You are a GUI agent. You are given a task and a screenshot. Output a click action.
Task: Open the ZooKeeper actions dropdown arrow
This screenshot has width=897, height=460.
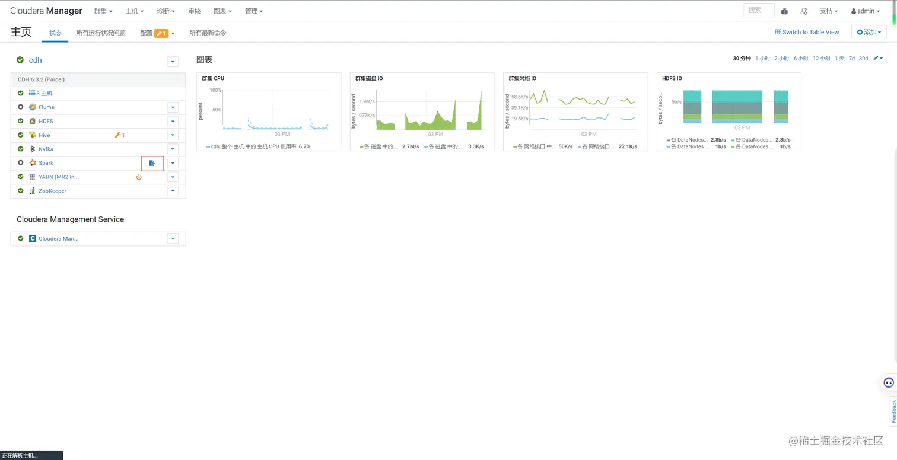click(173, 191)
